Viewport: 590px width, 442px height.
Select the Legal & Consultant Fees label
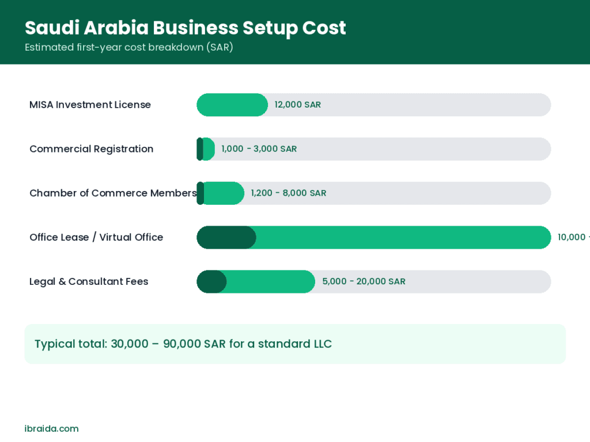[89, 281]
